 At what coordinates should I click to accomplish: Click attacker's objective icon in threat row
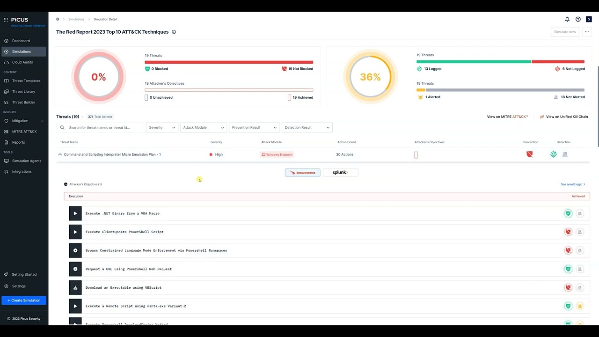point(416,155)
